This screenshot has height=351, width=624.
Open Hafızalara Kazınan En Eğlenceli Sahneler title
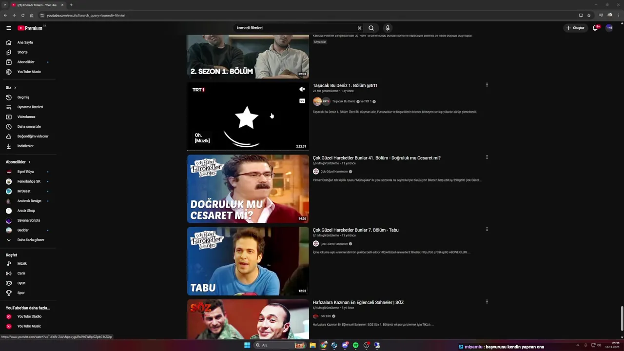coord(358,302)
